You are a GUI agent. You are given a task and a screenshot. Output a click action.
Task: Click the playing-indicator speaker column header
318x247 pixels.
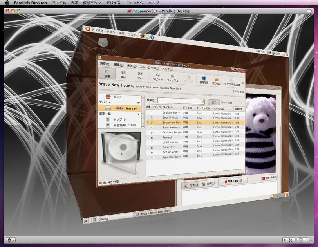[148, 107]
